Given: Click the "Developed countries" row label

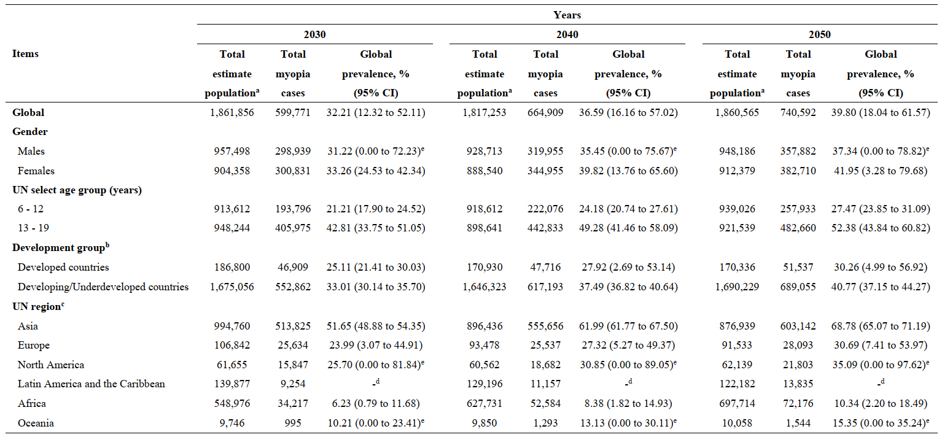Looking at the screenshot, I should click(63, 268).
